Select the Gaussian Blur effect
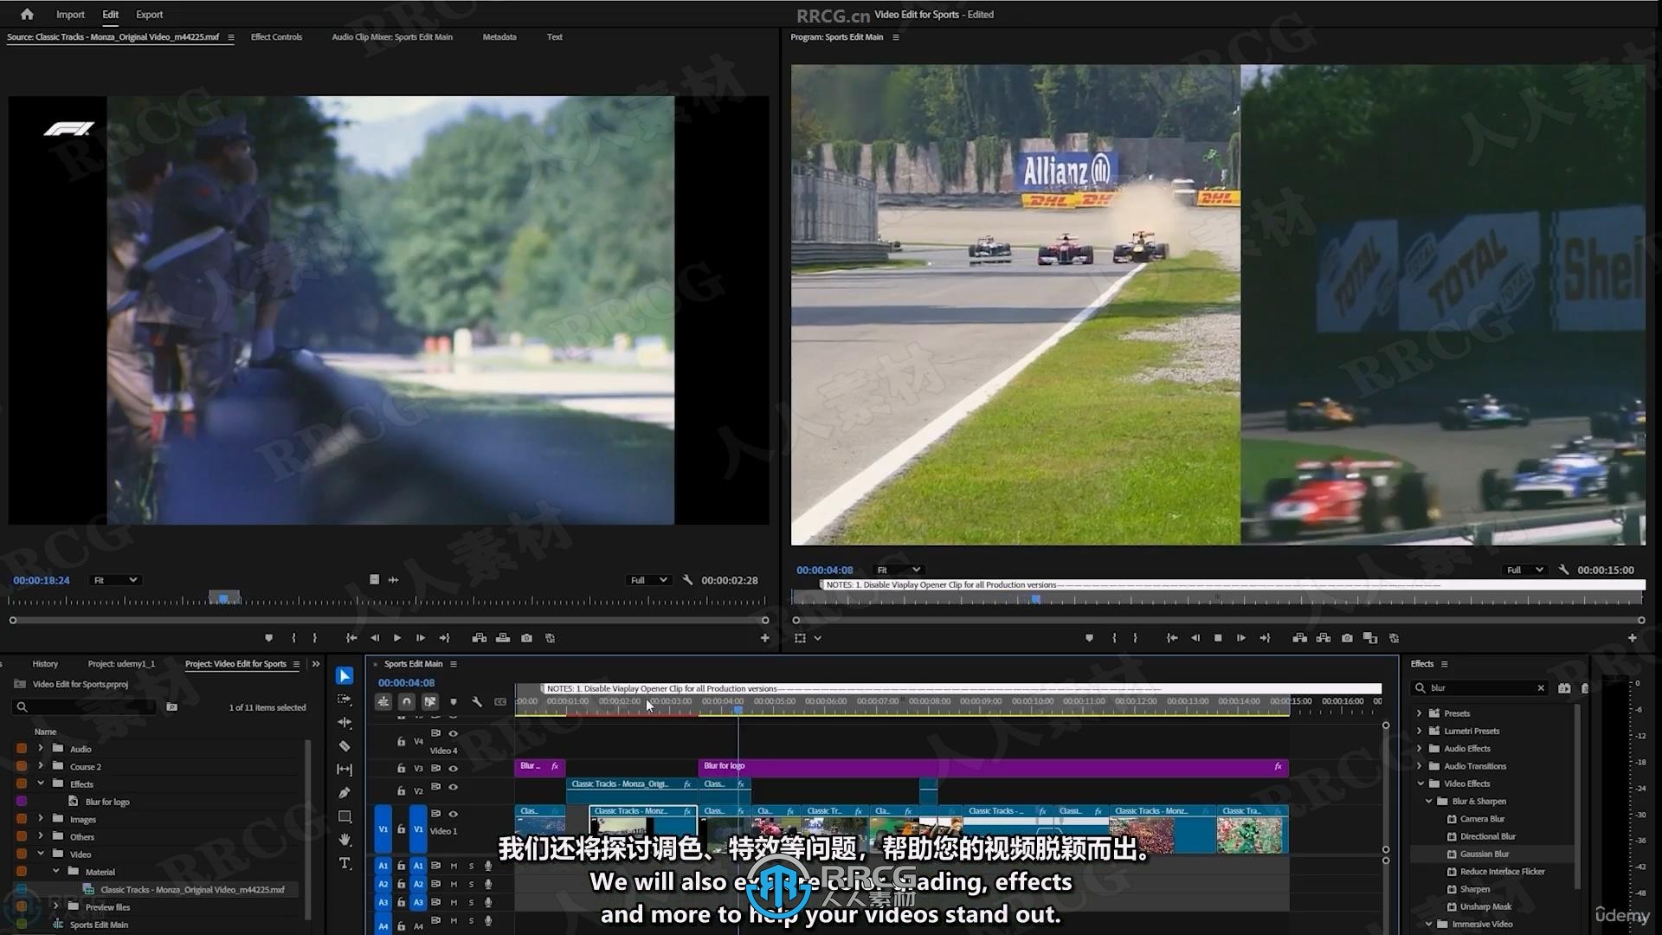This screenshot has height=935, width=1662. 1484,854
